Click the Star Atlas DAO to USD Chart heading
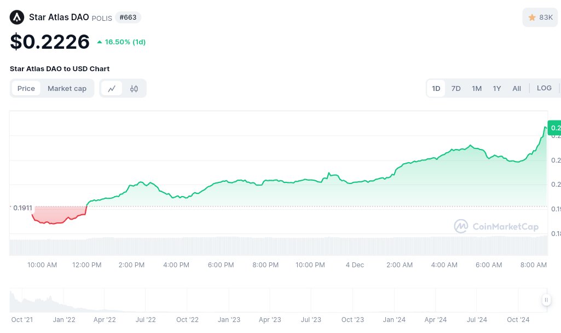The image size is (561, 333). coord(60,69)
